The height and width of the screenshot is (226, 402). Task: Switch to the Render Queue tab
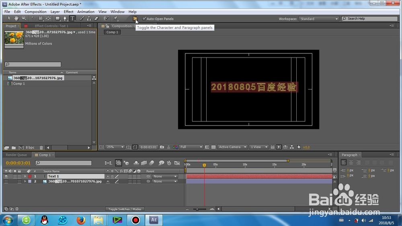(x=16, y=155)
